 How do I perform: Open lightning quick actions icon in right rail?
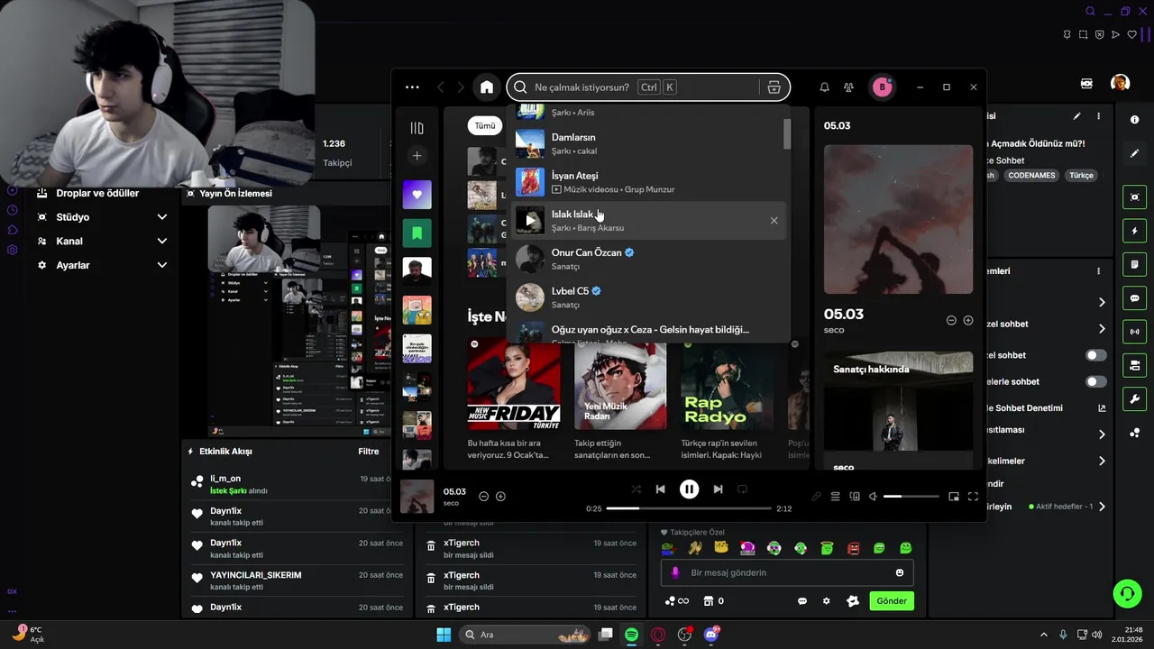(x=1134, y=232)
